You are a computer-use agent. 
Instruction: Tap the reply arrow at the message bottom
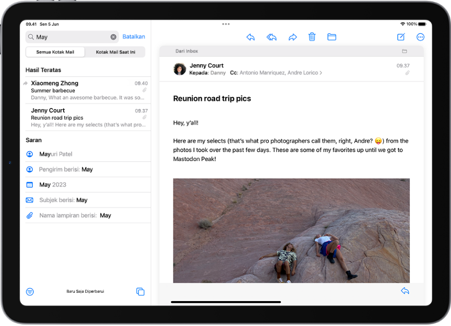[405, 290]
